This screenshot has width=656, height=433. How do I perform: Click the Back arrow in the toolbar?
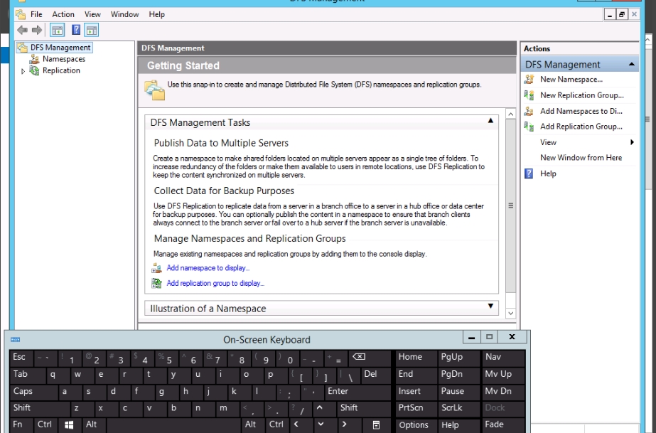point(22,30)
